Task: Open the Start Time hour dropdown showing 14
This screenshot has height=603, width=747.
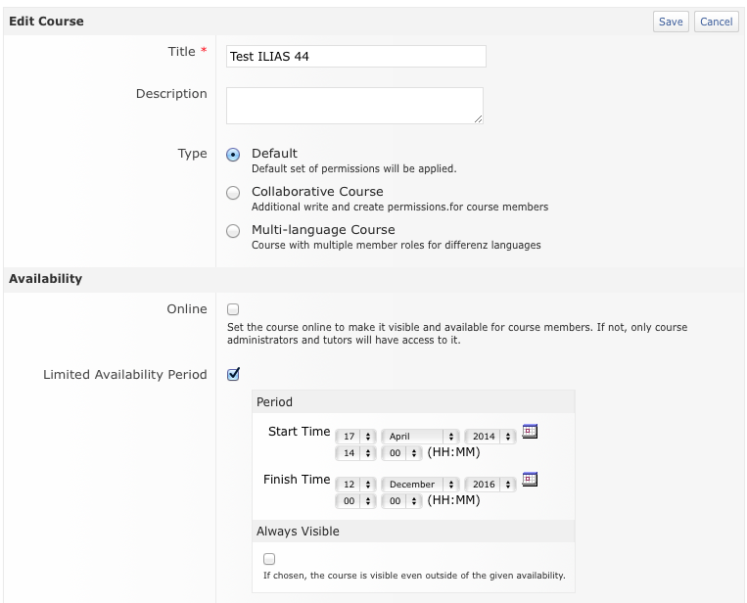Action: click(x=355, y=453)
